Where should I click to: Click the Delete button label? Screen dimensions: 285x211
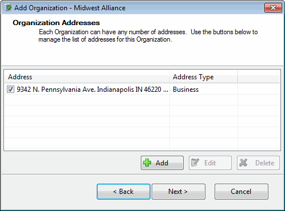click(265, 163)
